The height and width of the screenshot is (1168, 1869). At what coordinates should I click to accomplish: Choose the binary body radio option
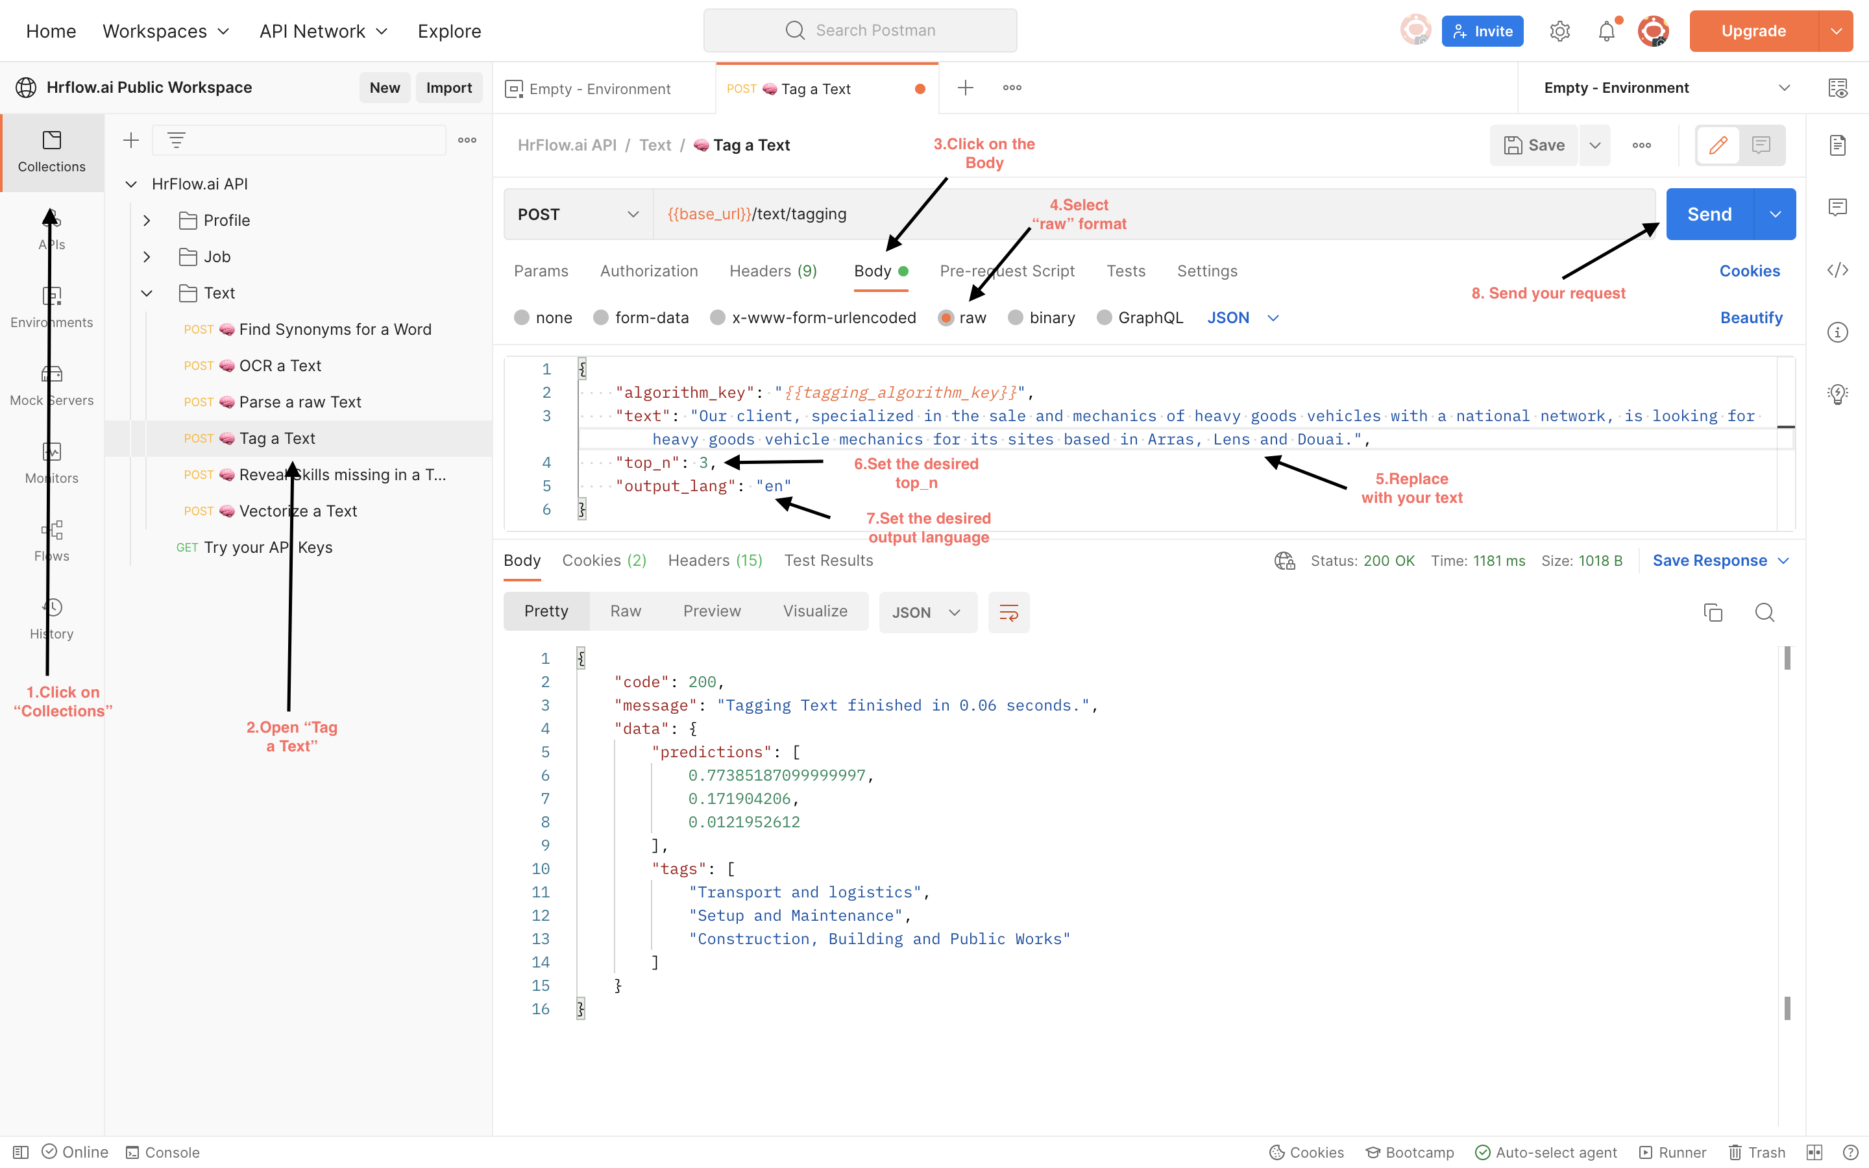click(x=1016, y=317)
